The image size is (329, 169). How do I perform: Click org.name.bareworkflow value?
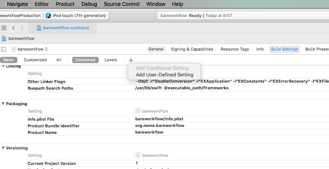[x=160, y=125]
